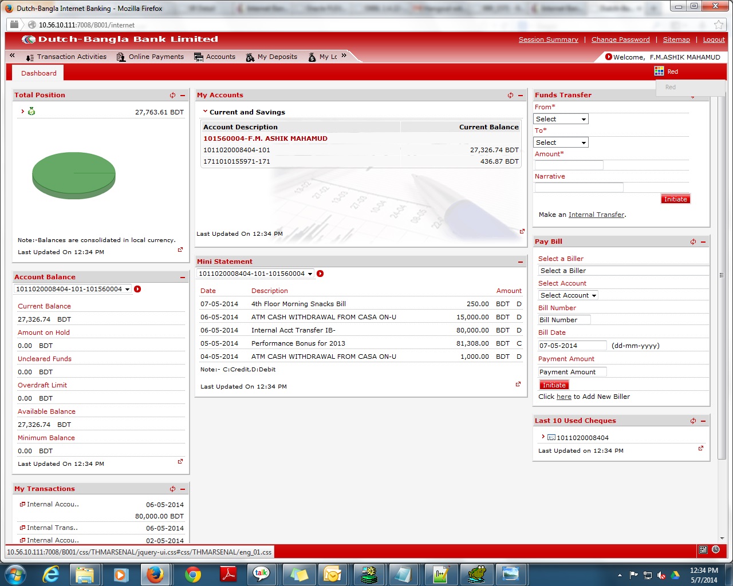Select the Dashboard tab
Viewport: 733px width, 586px height.
tap(38, 73)
